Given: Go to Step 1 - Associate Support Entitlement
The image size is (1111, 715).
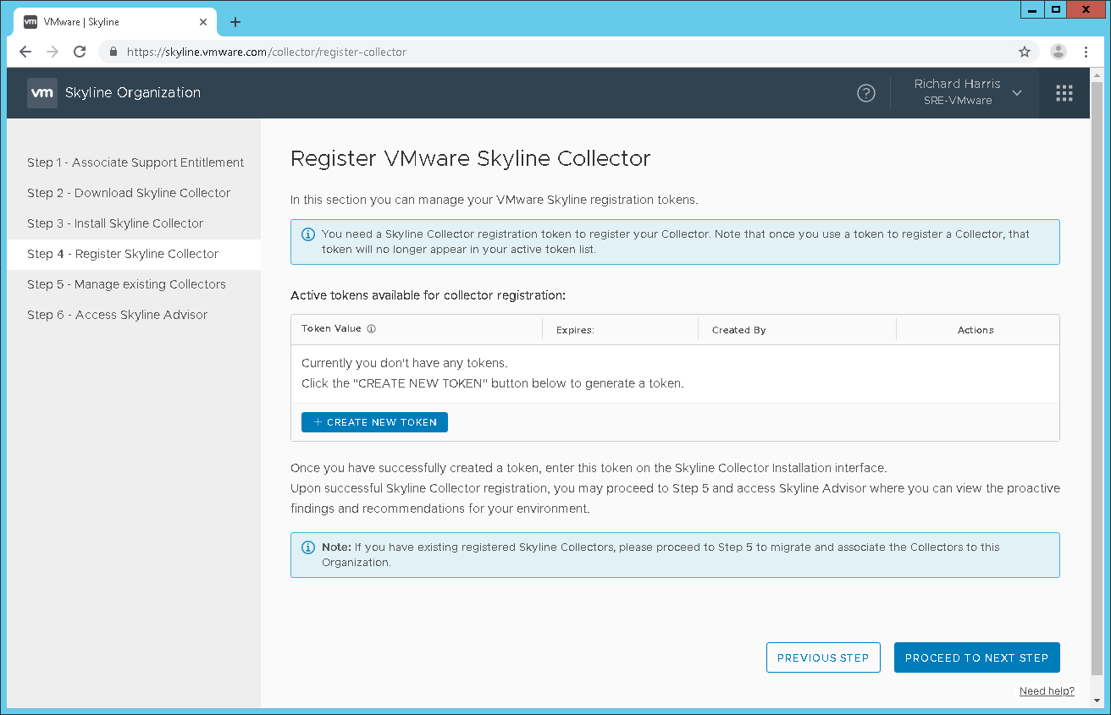Looking at the screenshot, I should point(135,162).
